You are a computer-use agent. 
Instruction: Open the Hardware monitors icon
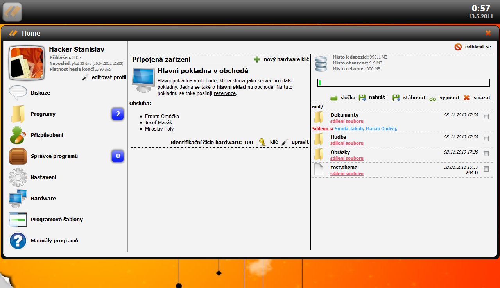[x=18, y=199]
